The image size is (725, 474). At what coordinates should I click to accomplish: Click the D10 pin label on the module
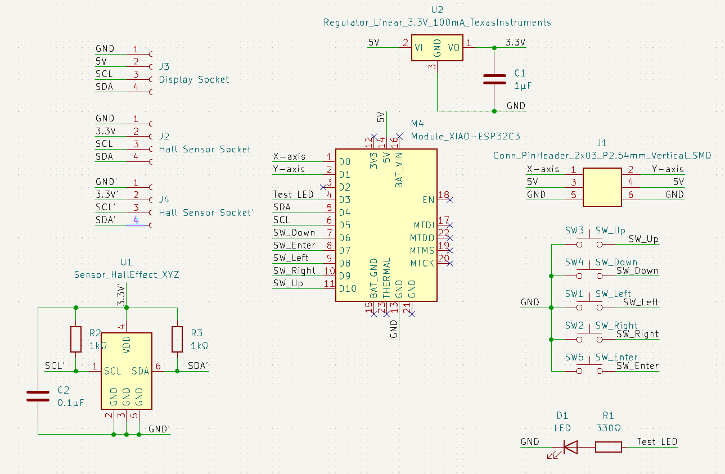click(348, 288)
